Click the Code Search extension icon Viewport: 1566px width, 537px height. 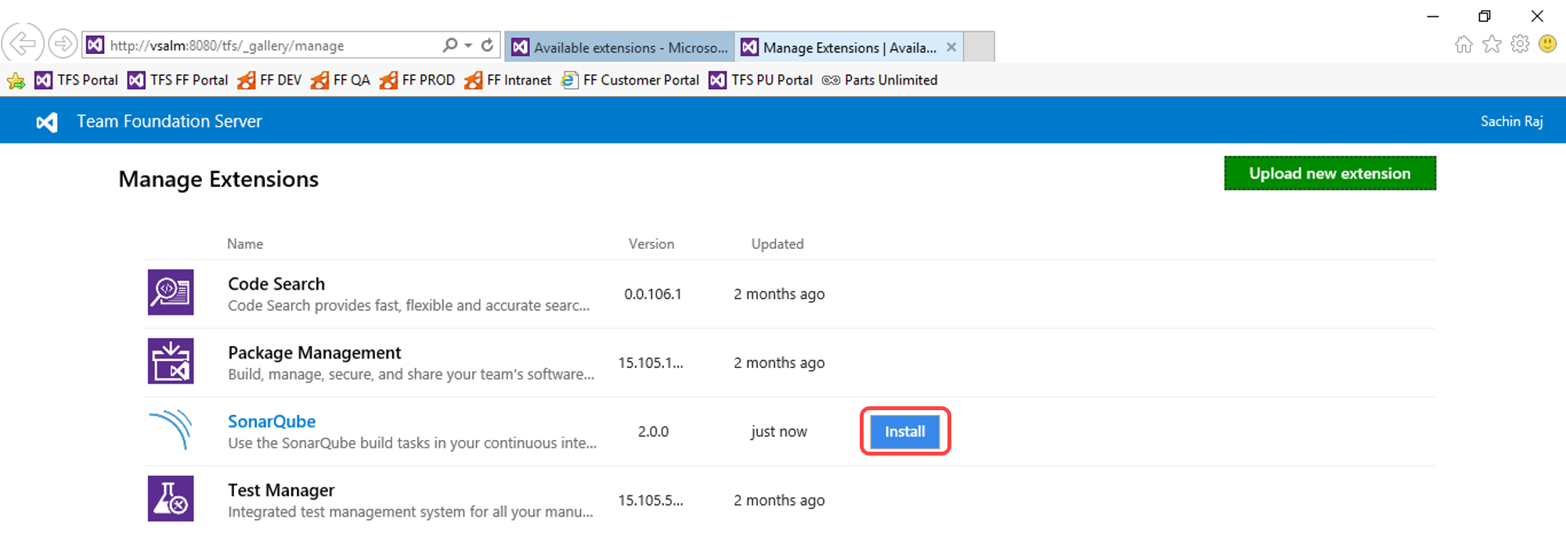click(x=171, y=292)
